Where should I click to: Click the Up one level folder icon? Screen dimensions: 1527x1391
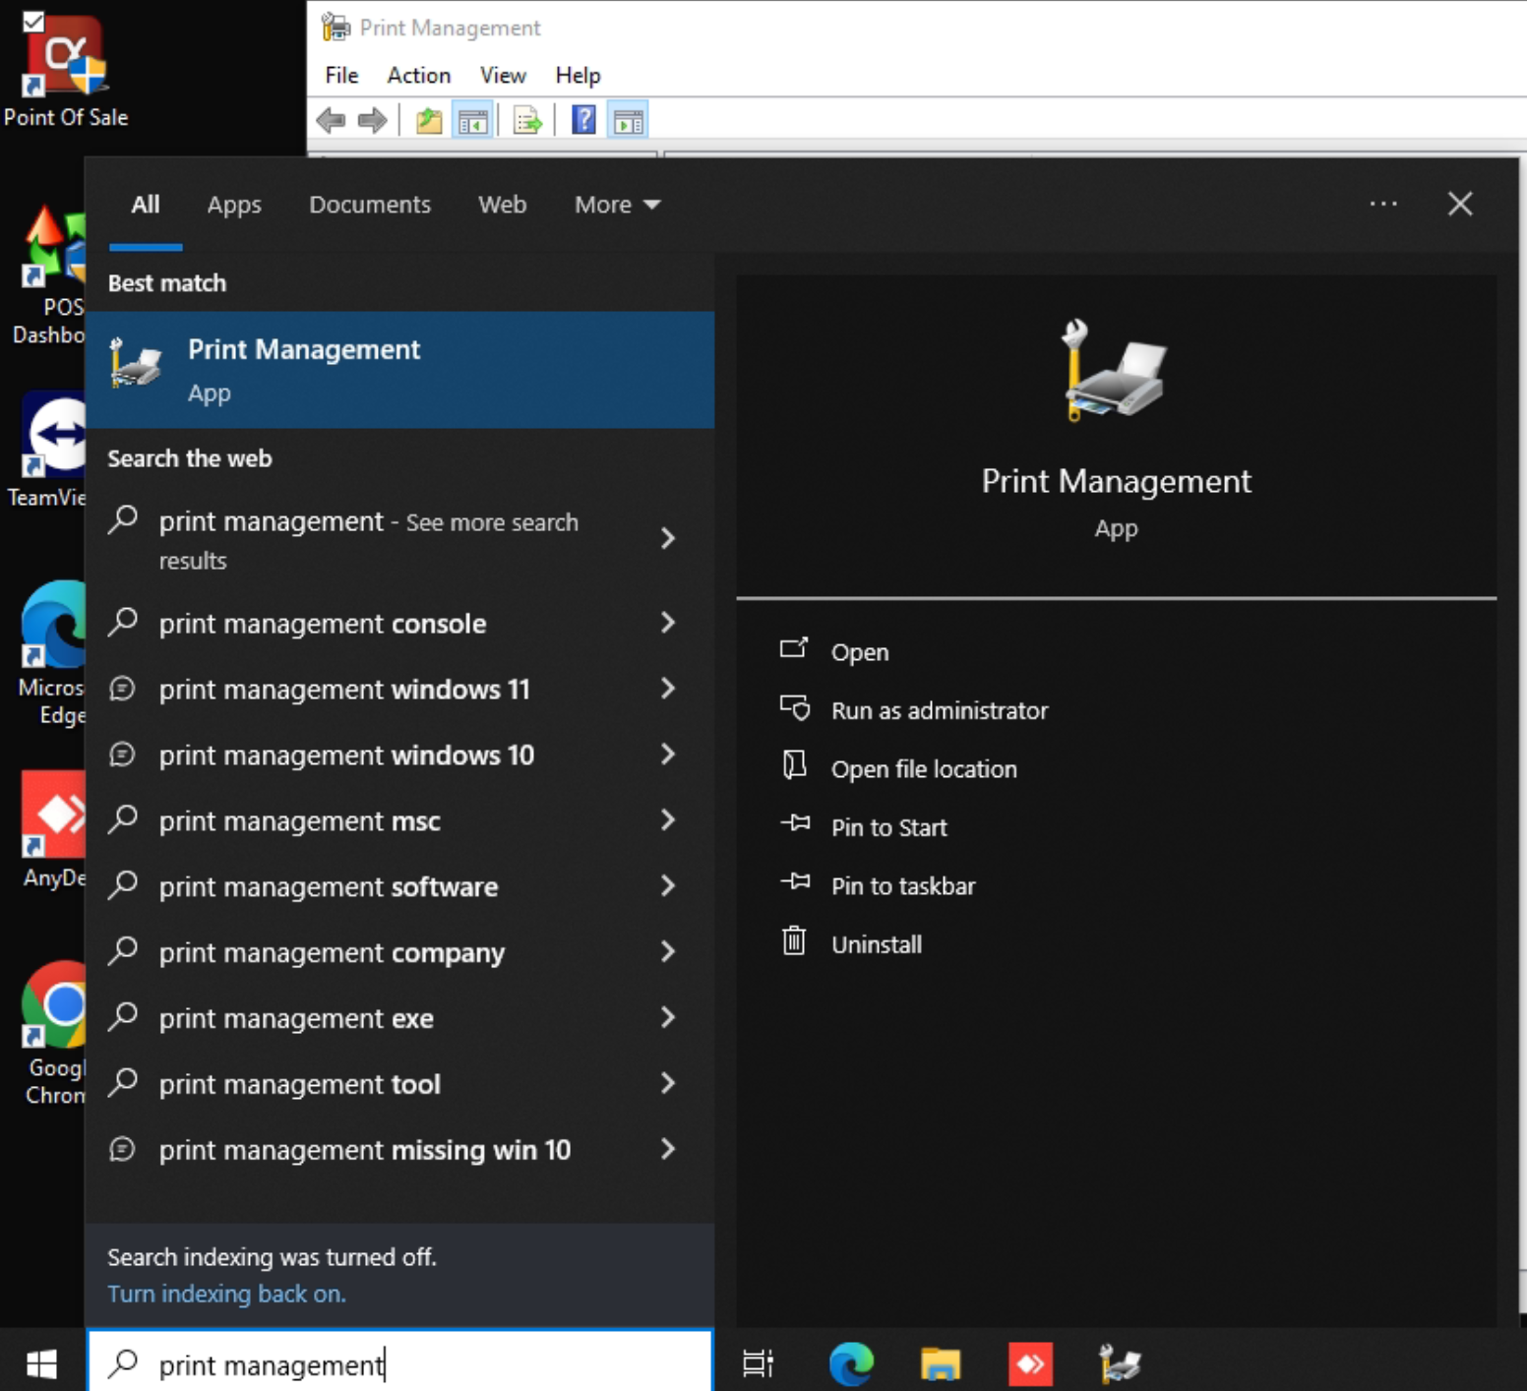point(428,121)
